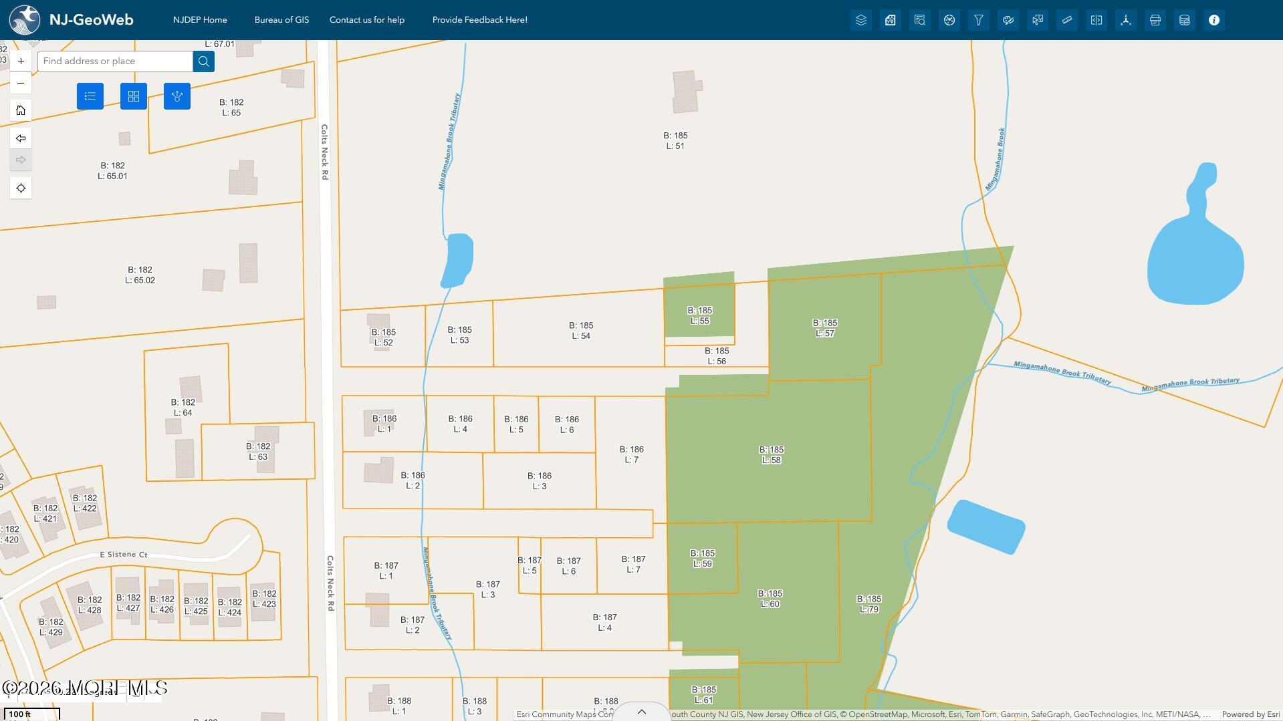Viewport: 1283px width, 721px height.
Task: Open the measurement ruler tool
Action: click(x=1067, y=20)
